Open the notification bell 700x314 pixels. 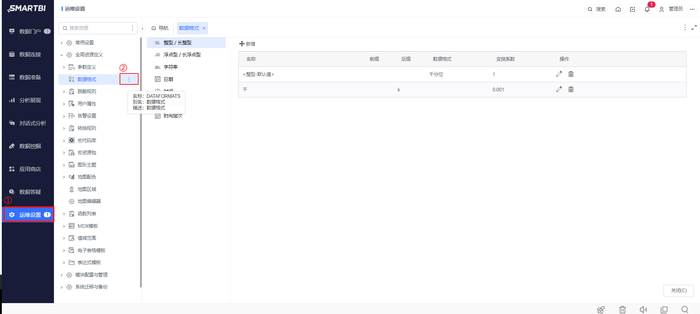[647, 9]
